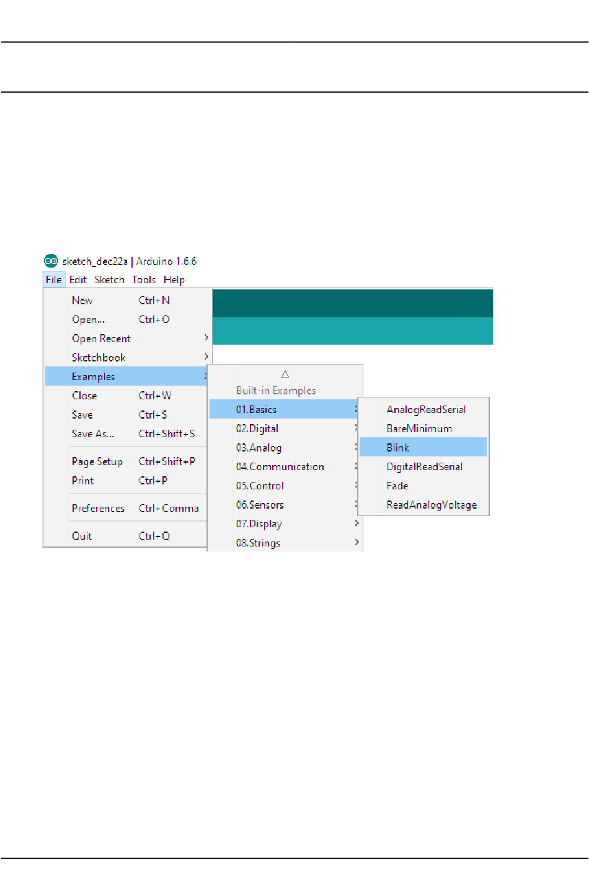
Task: Open the File menu
Action: [x=54, y=279]
